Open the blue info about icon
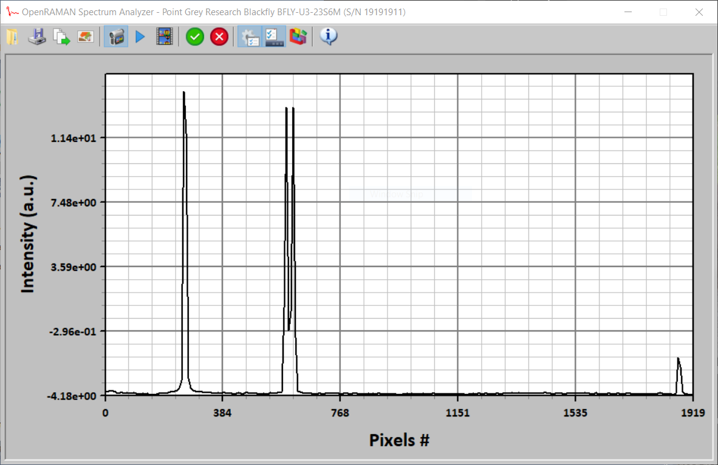The height and width of the screenshot is (465, 718). (329, 37)
